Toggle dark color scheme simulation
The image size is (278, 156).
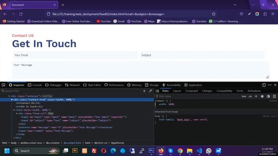tap(268, 96)
